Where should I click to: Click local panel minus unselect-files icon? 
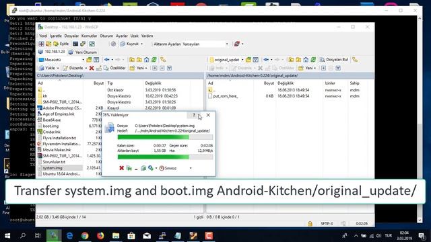(162, 68)
